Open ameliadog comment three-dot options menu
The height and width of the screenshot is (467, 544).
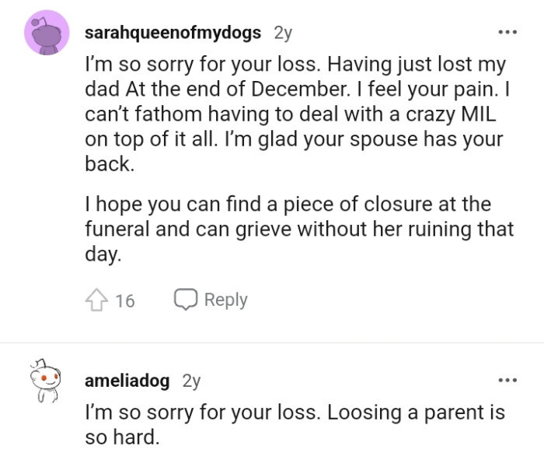(x=507, y=381)
